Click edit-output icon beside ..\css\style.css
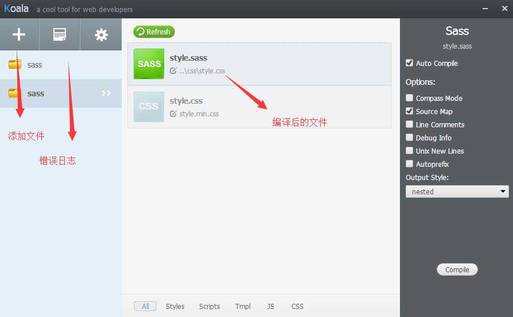The height and width of the screenshot is (317, 513). coord(173,71)
